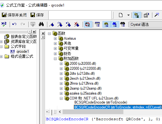
Task: Open the Crystal 语法 syntax combo box
Action: coord(146,24)
